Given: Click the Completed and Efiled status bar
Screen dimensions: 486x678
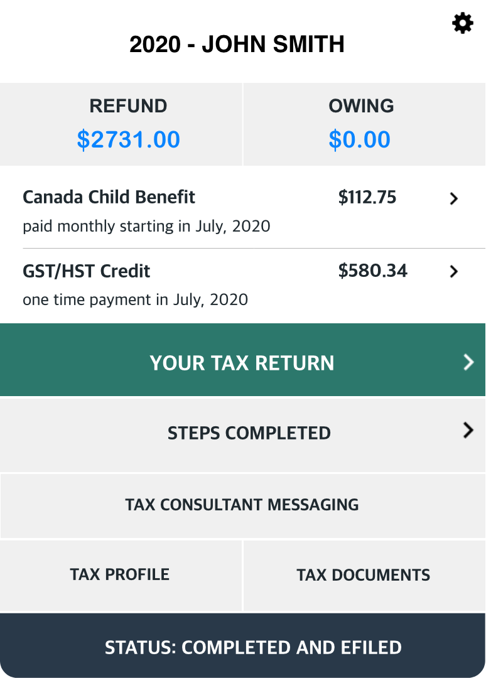Looking at the screenshot, I should pyautogui.click(x=242, y=645).
